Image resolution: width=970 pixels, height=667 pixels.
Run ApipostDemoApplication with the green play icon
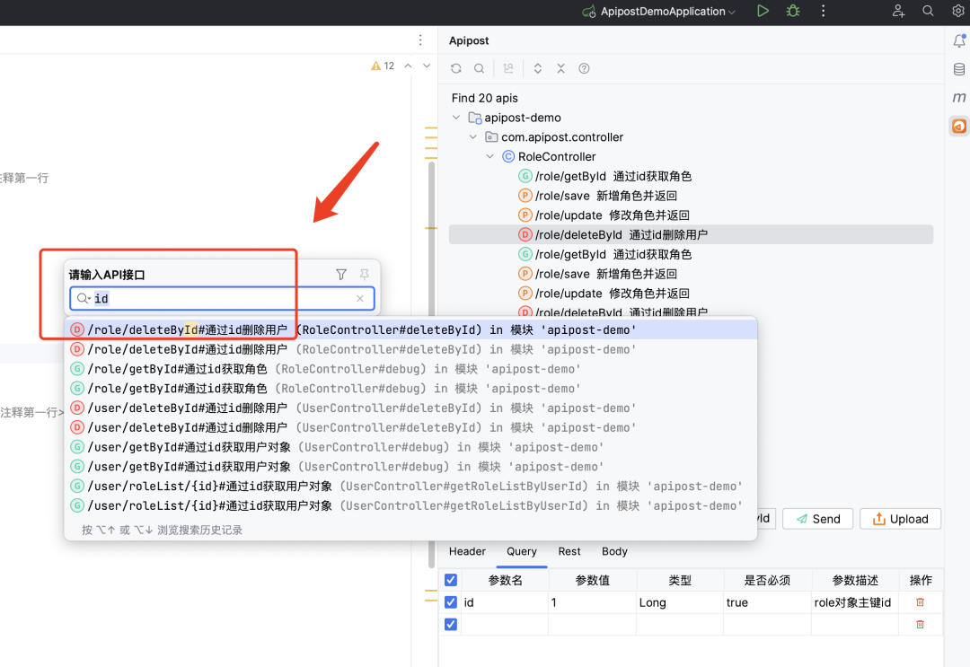point(763,11)
